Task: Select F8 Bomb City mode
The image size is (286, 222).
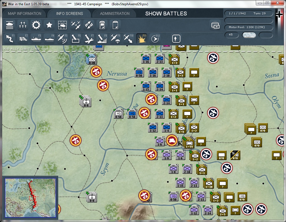Action: click(x=102, y=38)
